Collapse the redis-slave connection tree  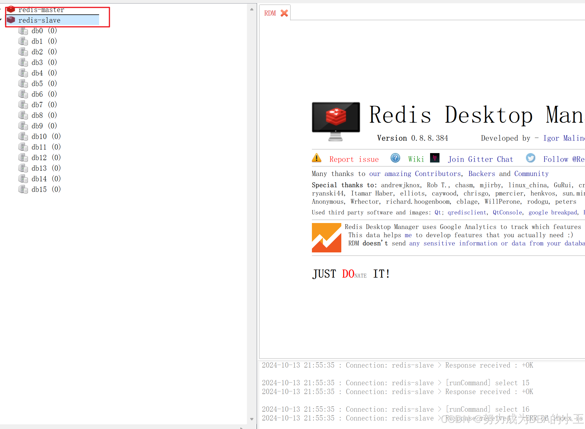coord(1,20)
